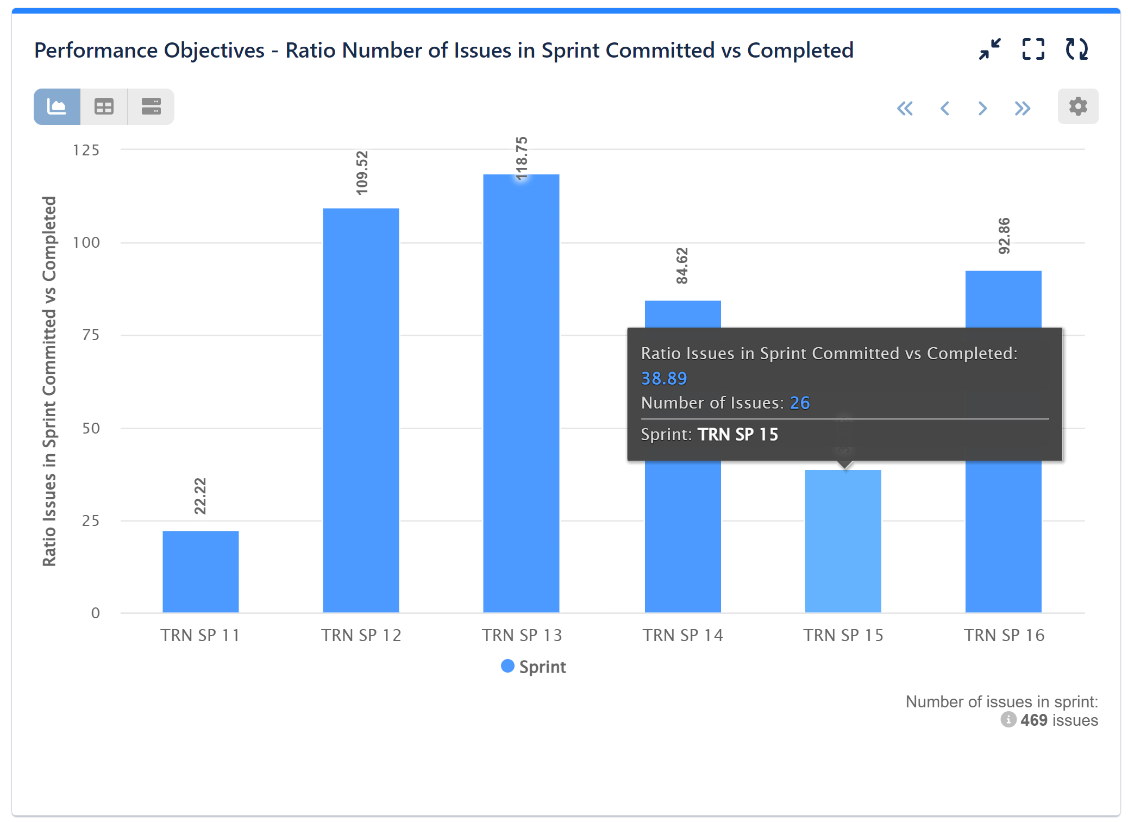1128x822 pixels.
Task: Navigate to previous sprints
Action: tap(944, 108)
